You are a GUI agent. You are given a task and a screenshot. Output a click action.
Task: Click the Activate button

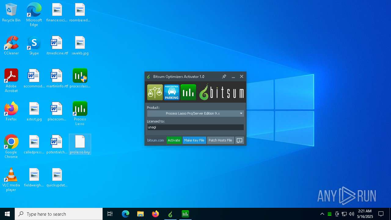[x=174, y=140]
